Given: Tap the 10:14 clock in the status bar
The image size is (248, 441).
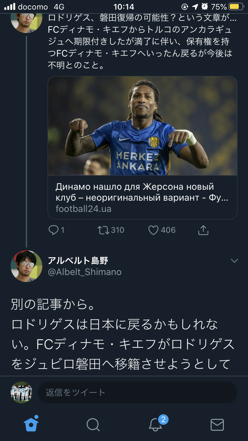Looking at the screenshot, I should coord(124,7).
